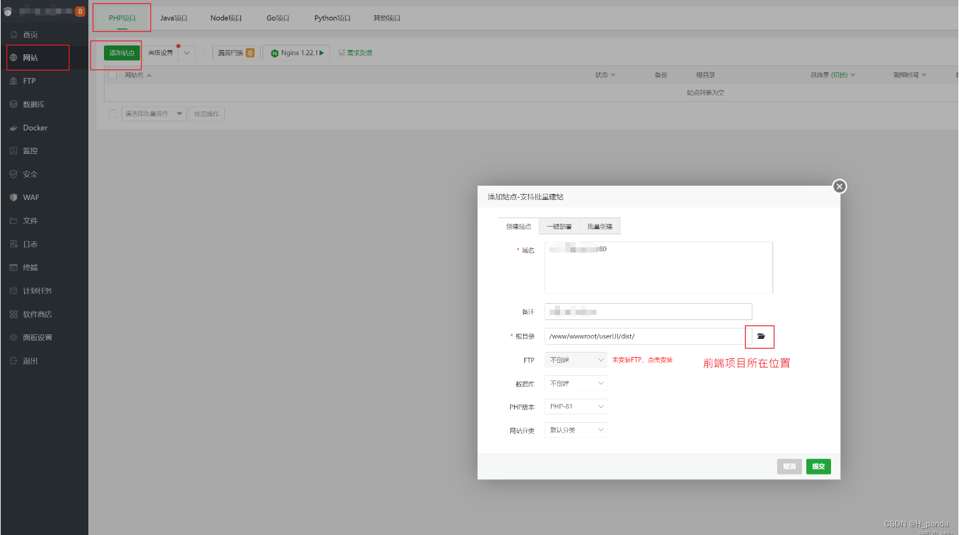Click the 漏洞扫描 button

click(x=236, y=53)
